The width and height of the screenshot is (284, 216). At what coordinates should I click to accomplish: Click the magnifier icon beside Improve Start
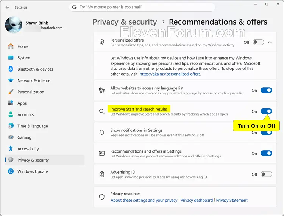[102, 111]
